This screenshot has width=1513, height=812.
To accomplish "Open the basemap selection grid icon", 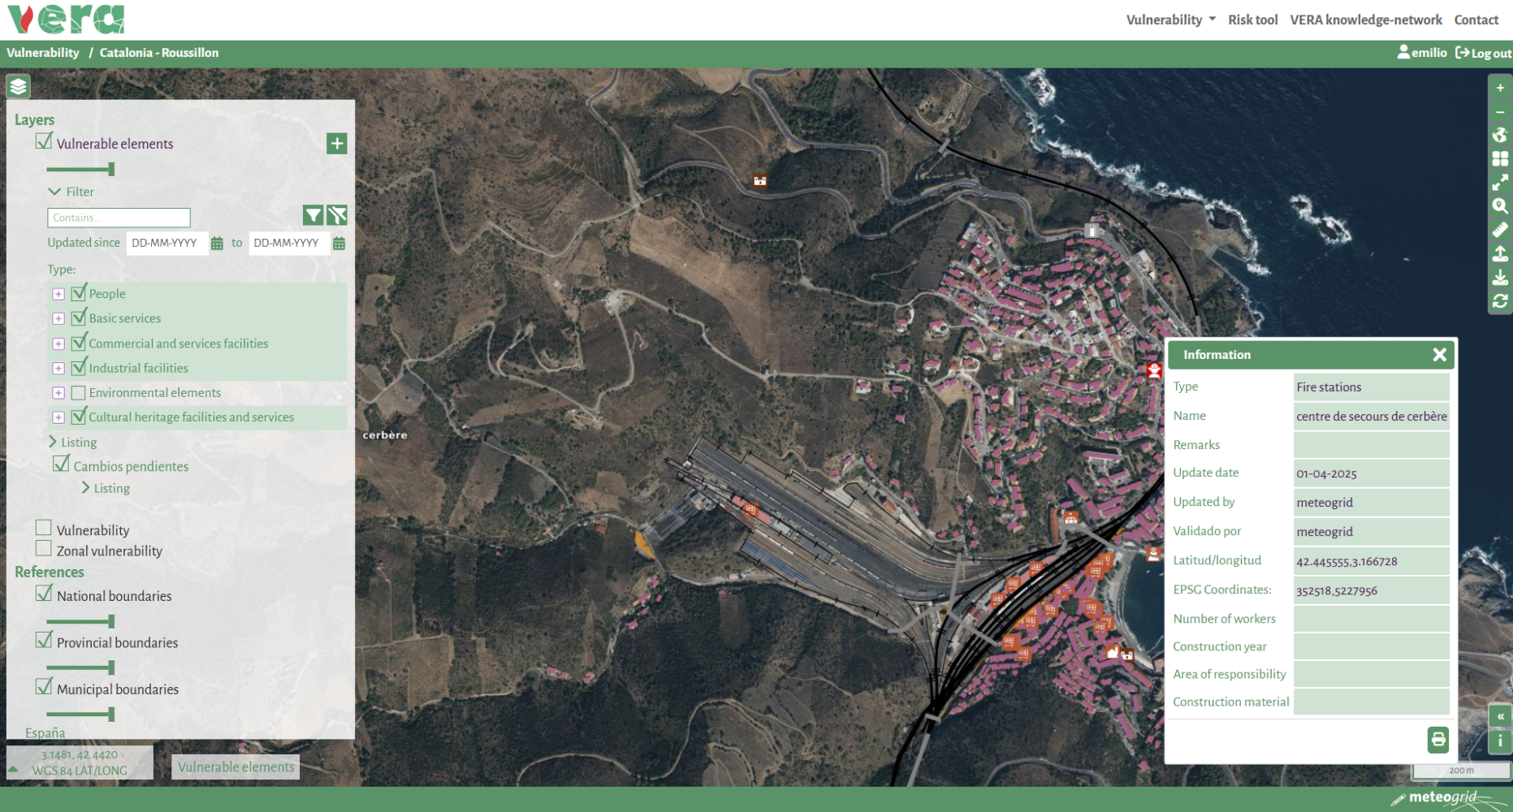I will [x=1500, y=159].
